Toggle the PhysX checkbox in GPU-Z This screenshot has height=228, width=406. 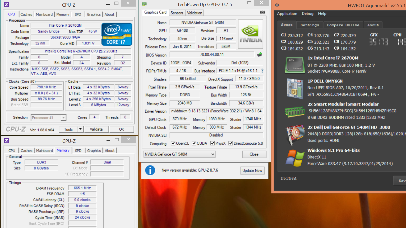coord(213,143)
